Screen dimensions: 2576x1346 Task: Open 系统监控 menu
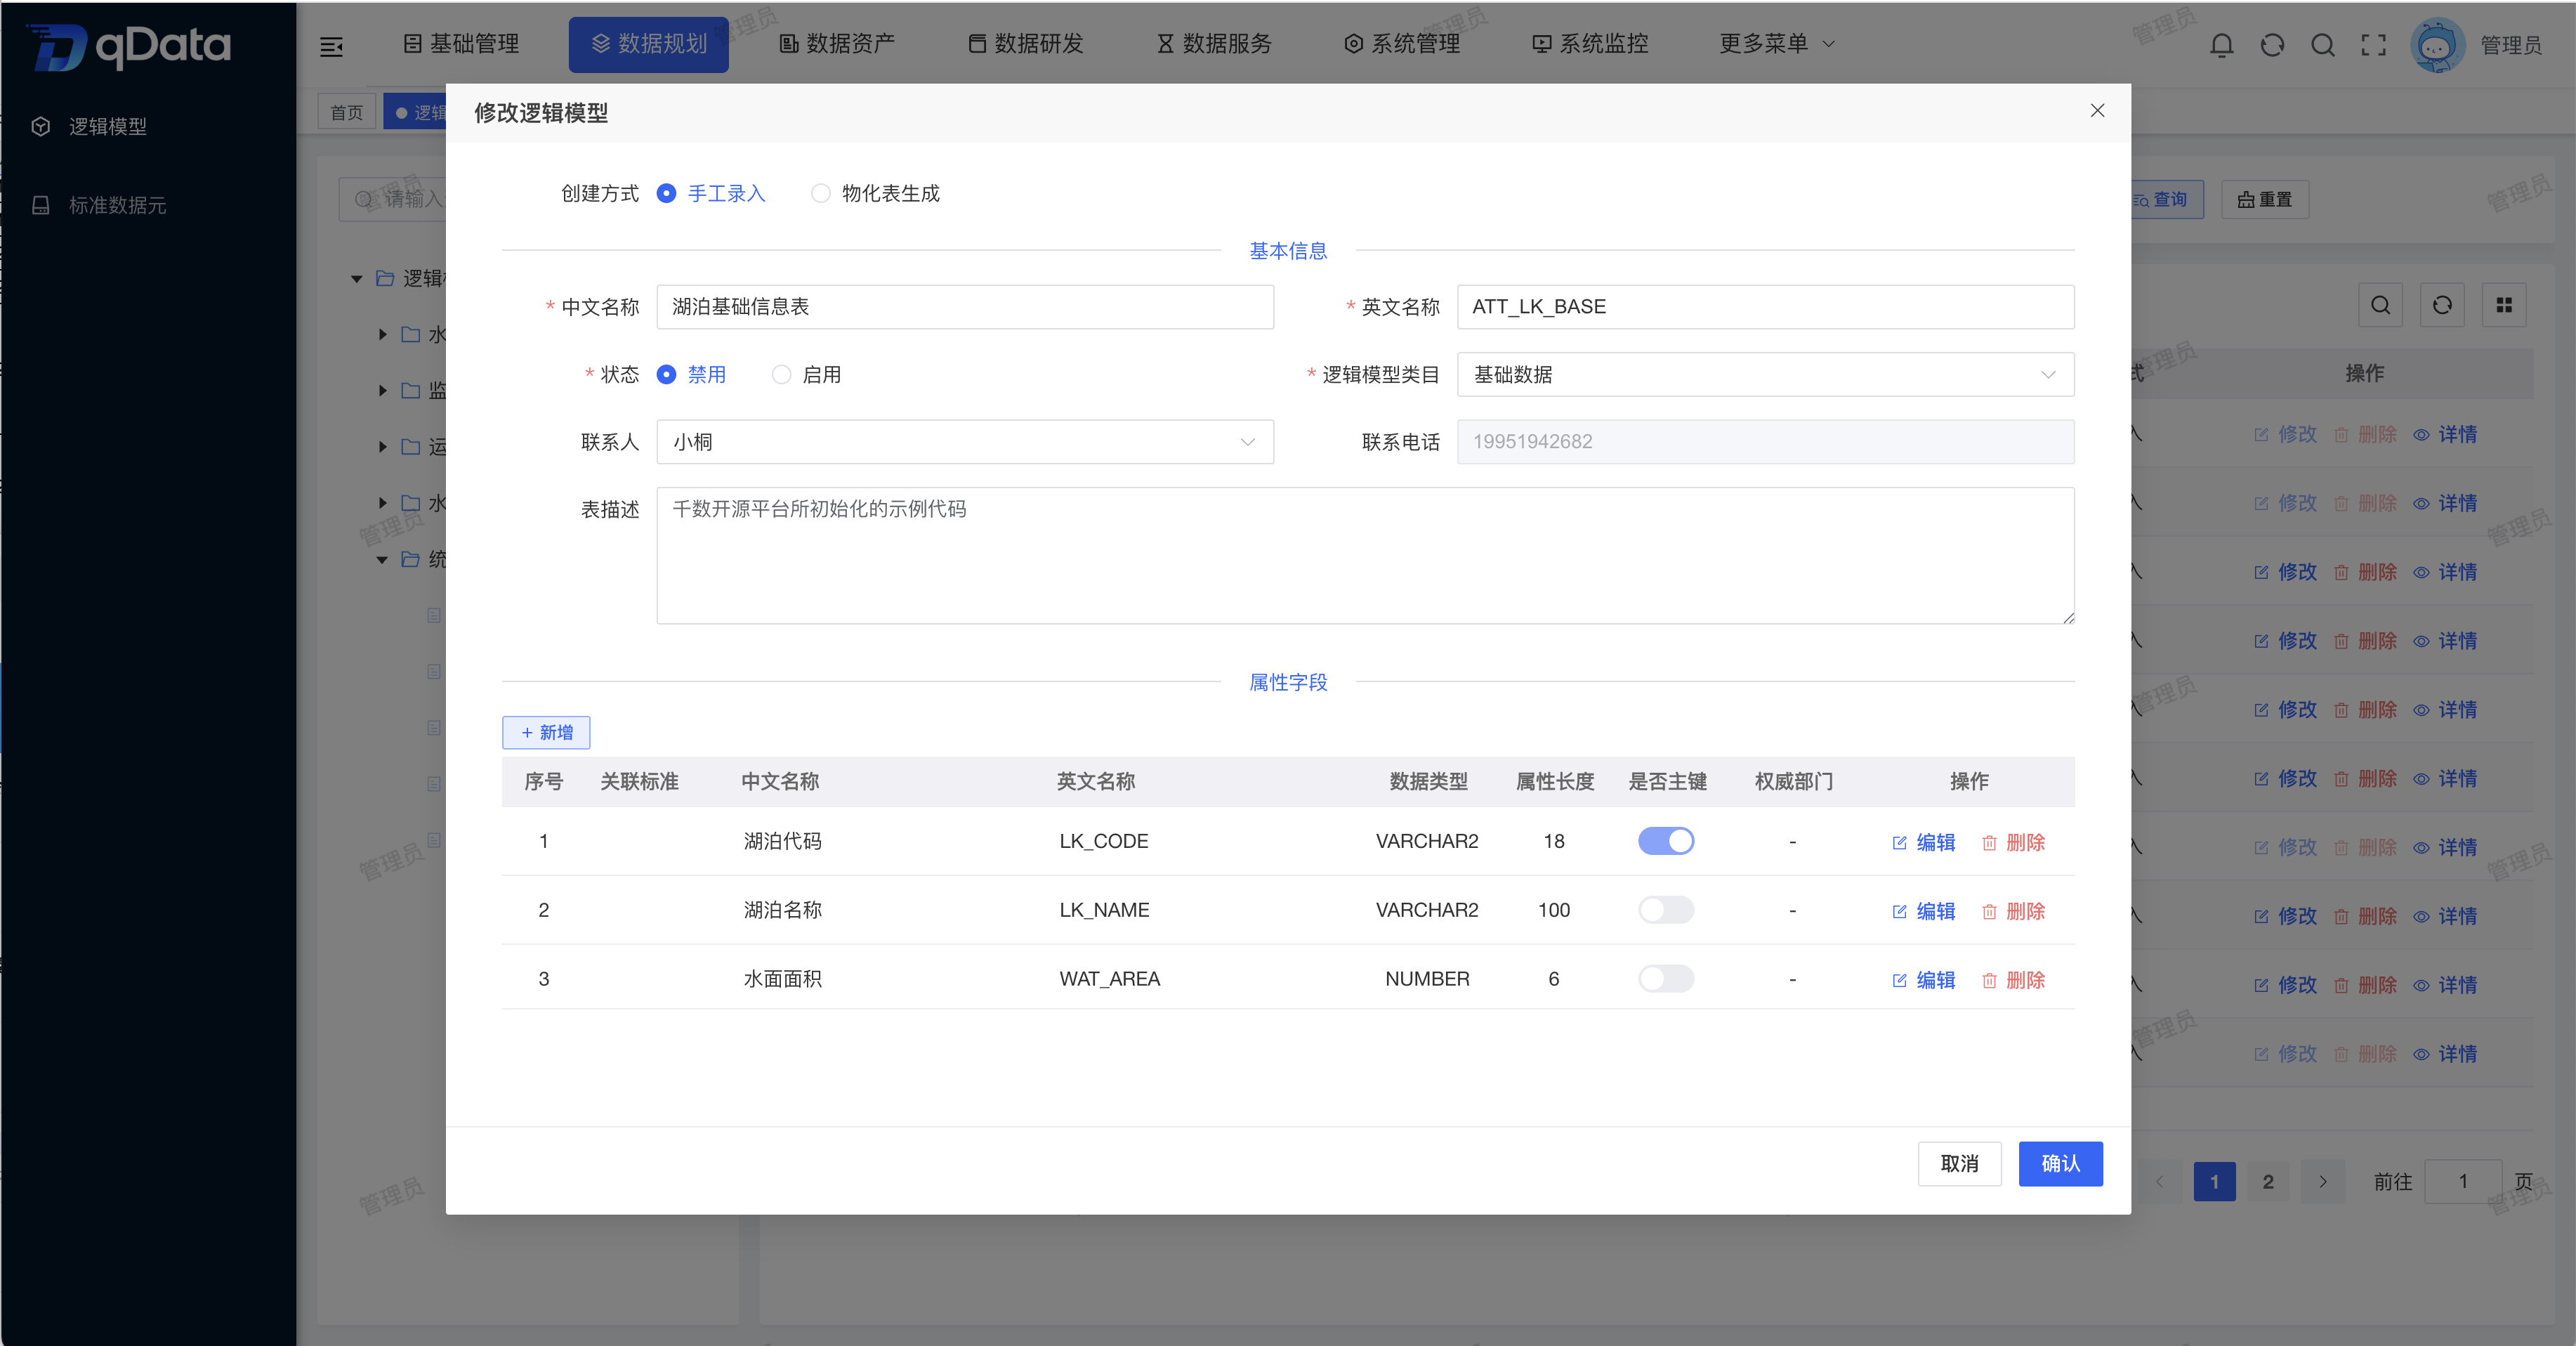pyautogui.click(x=1590, y=44)
